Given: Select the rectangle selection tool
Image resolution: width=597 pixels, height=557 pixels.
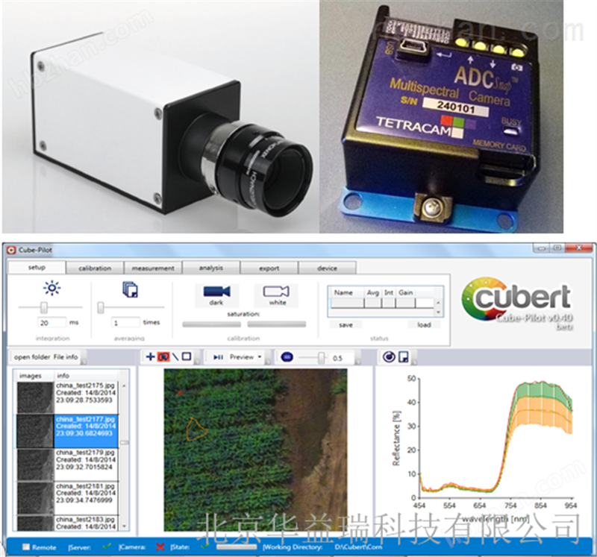Looking at the screenshot, I should tap(187, 357).
